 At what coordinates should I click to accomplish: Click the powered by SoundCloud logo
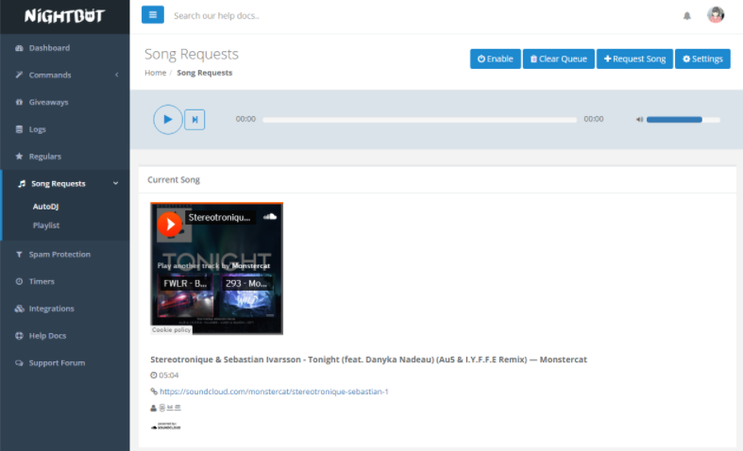[166, 426]
